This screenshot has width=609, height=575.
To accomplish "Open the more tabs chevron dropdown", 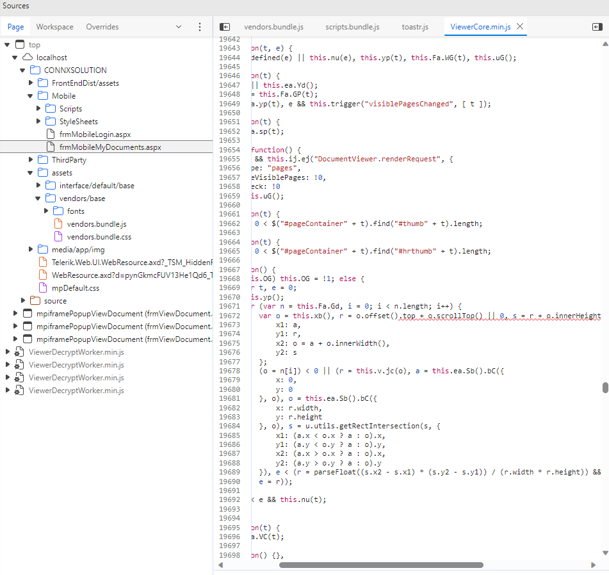I will pyautogui.click(x=179, y=27).
